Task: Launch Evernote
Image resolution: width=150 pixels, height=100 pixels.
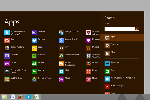Action: (38, 56)
